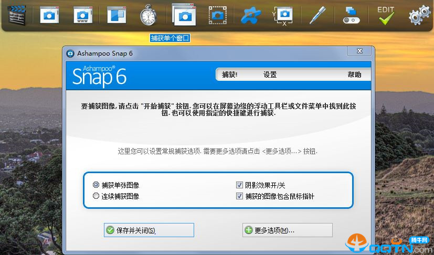This screenshot has height=255, width=434.
Task: Click the stopwatch timed capture icon
Action: pyautogui.click(x=149, y=15)
